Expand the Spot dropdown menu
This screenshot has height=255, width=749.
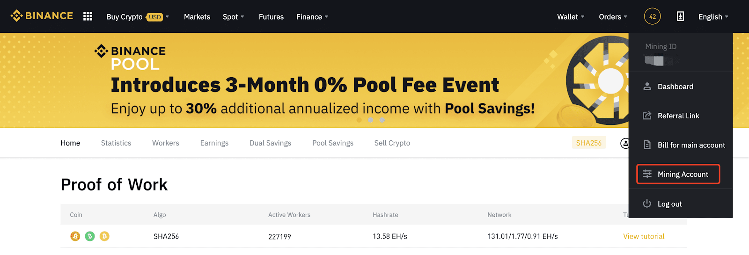(x=234, y=17)
